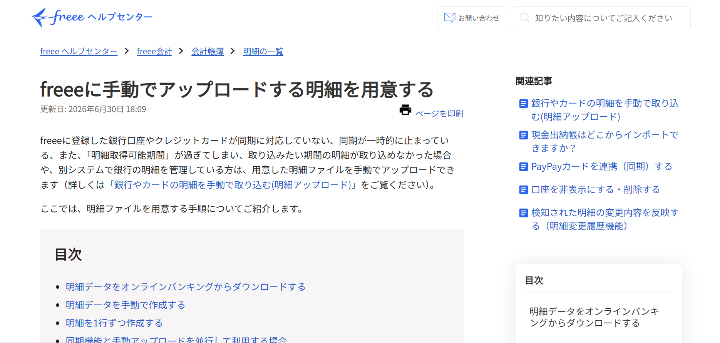Open inline link 銀行やカードの明細を手動で取り込む(明細アップロード)
Image resolution: width=720 pixels, height=343 pixels.
pos(233,185)
